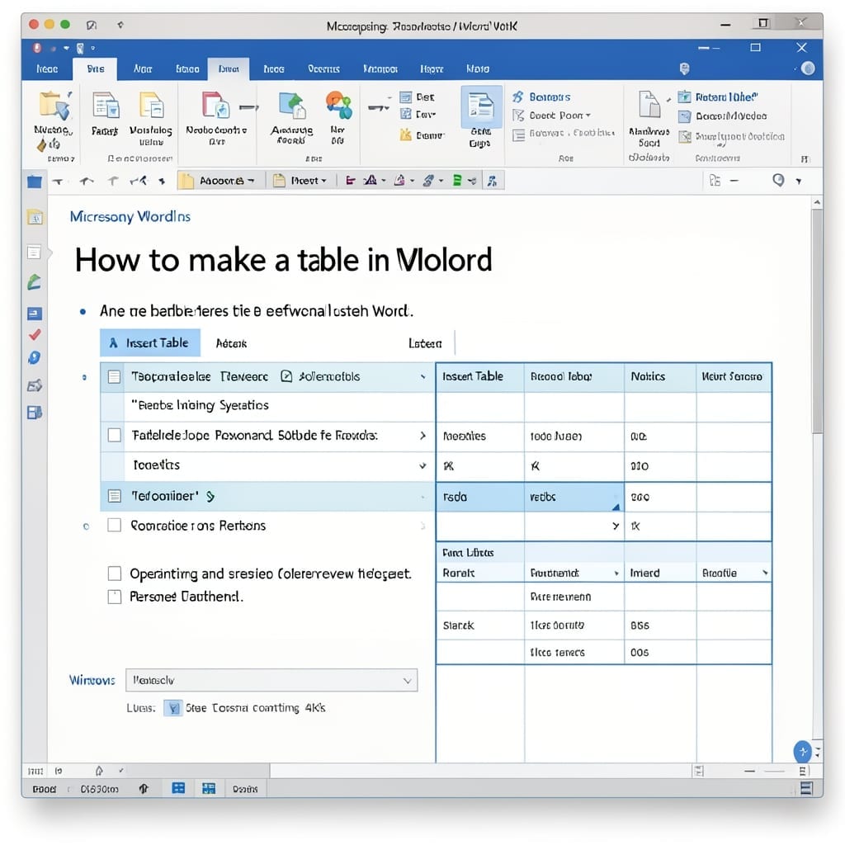The image size is (845, 845).
Task: Open the 'Ilenesclv' combo box
Action: (x=271, y=680)
